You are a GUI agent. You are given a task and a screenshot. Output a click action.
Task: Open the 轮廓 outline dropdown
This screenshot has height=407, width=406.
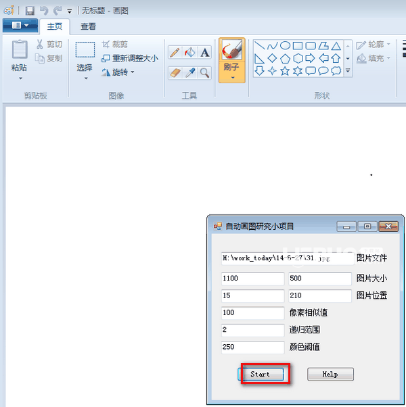[374, 45]
